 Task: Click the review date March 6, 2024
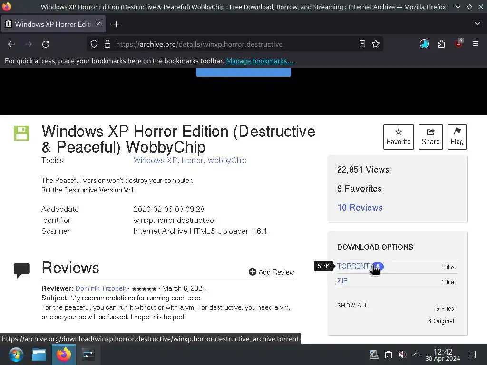click(x=184, y=288)
